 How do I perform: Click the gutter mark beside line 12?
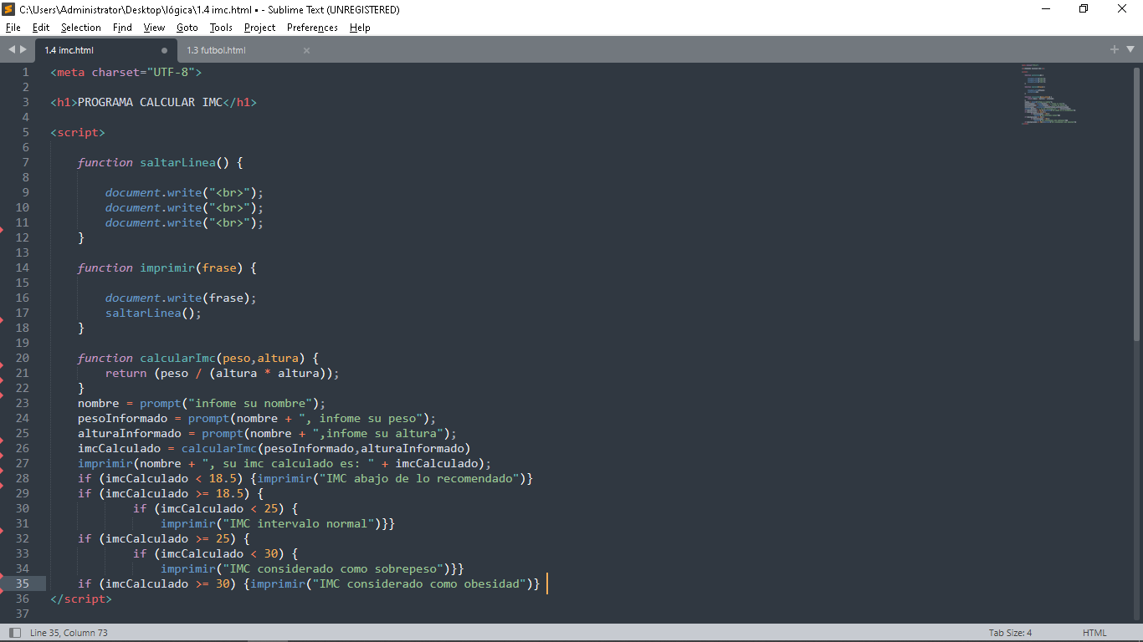2,229
